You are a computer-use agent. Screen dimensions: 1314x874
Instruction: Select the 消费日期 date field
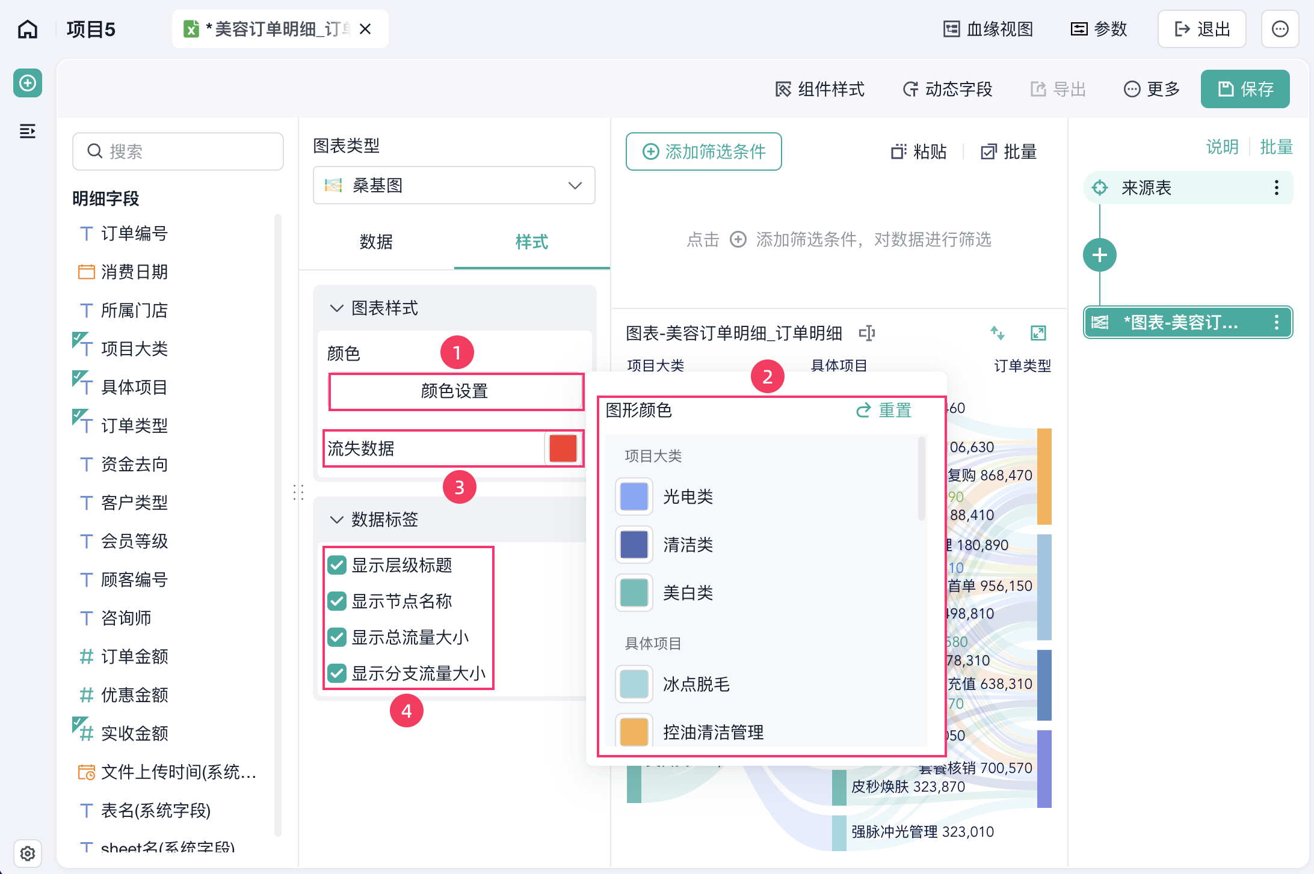(x=134, y=272)
